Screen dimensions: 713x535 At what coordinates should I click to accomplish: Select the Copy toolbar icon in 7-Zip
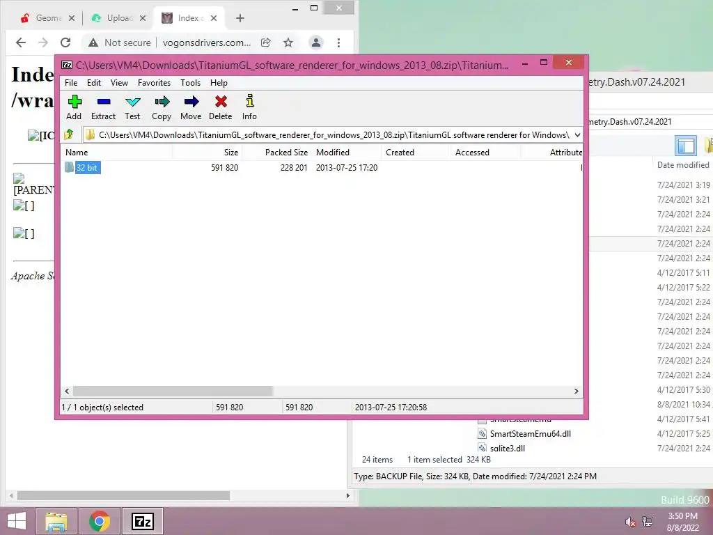coord(162,107)
